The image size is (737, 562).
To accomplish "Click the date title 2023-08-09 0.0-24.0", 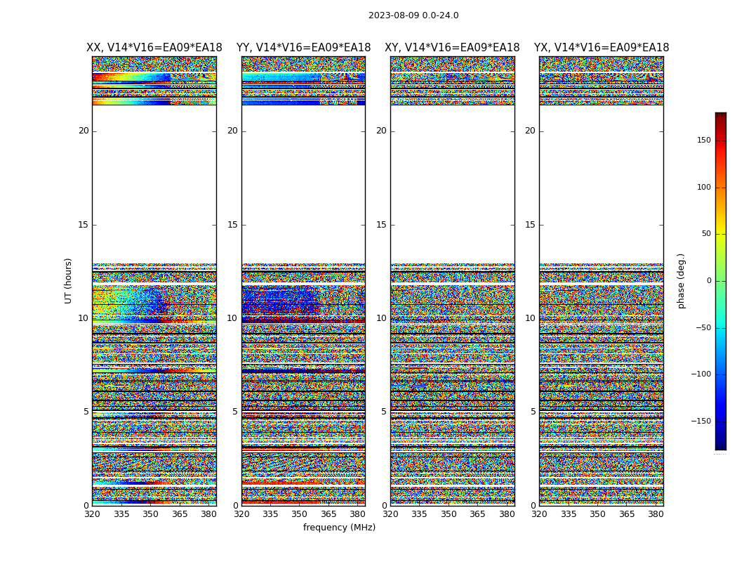I will 413,15.
